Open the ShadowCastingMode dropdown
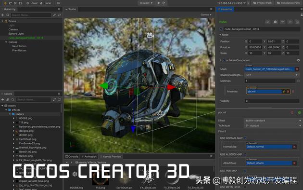Viewport: 303px width, 190px height. (272, 75)
